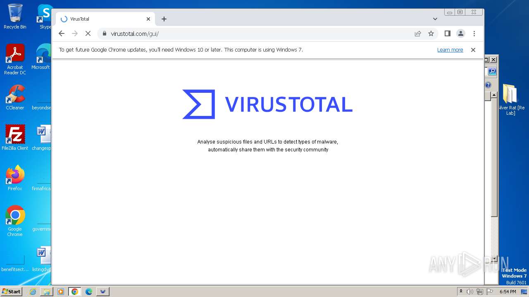Click the background window vertical scrollbar thumb
Viewport: 529px width, 297px height.
(494, 158)
